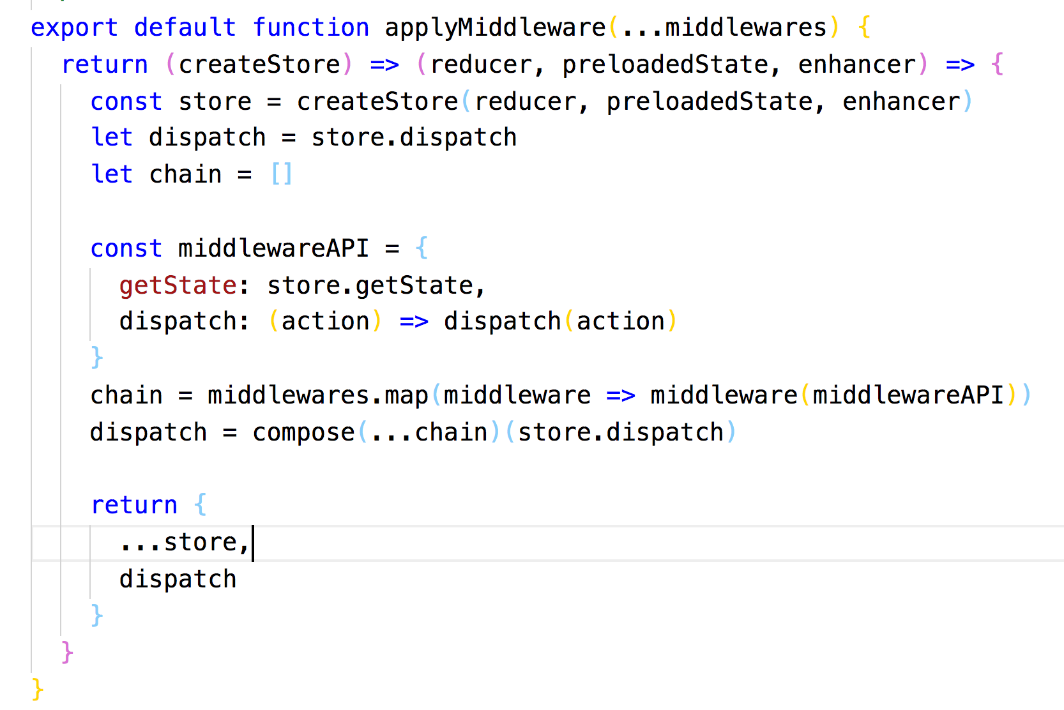Click 'preloadedState' in arrow function parameters
The image size is (1064, 710).
[665, 64]
